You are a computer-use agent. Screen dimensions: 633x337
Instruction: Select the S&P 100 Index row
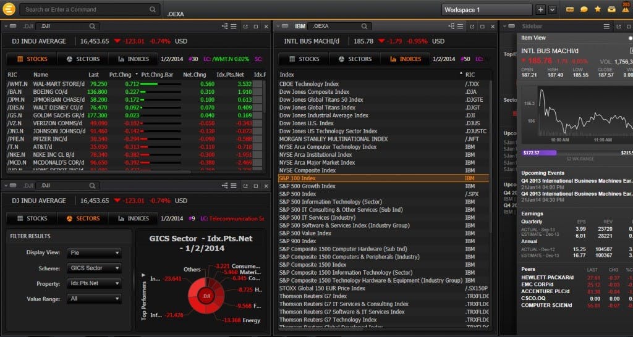pos(383,178)
